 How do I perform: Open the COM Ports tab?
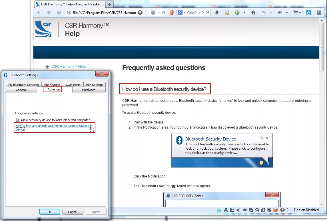pos(73,84)
